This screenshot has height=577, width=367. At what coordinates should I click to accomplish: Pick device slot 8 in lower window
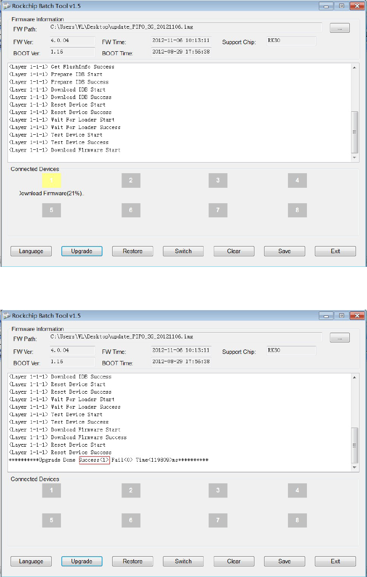tap(297, 520)
